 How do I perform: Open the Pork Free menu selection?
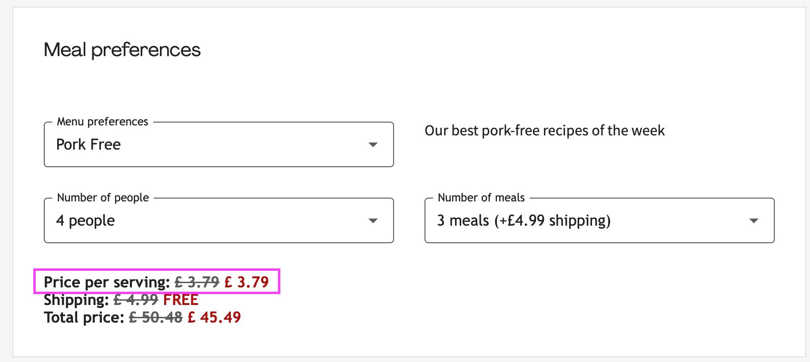coord(209,144)
